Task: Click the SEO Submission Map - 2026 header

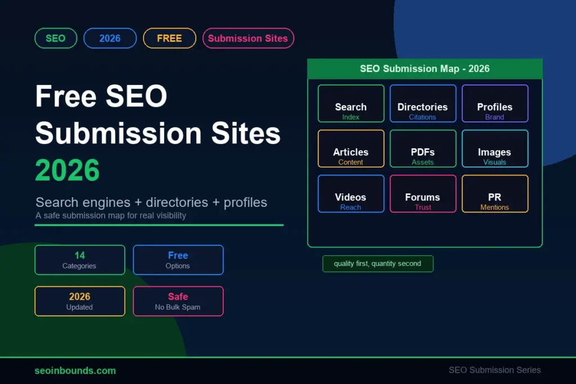Action: coord(425,69)
